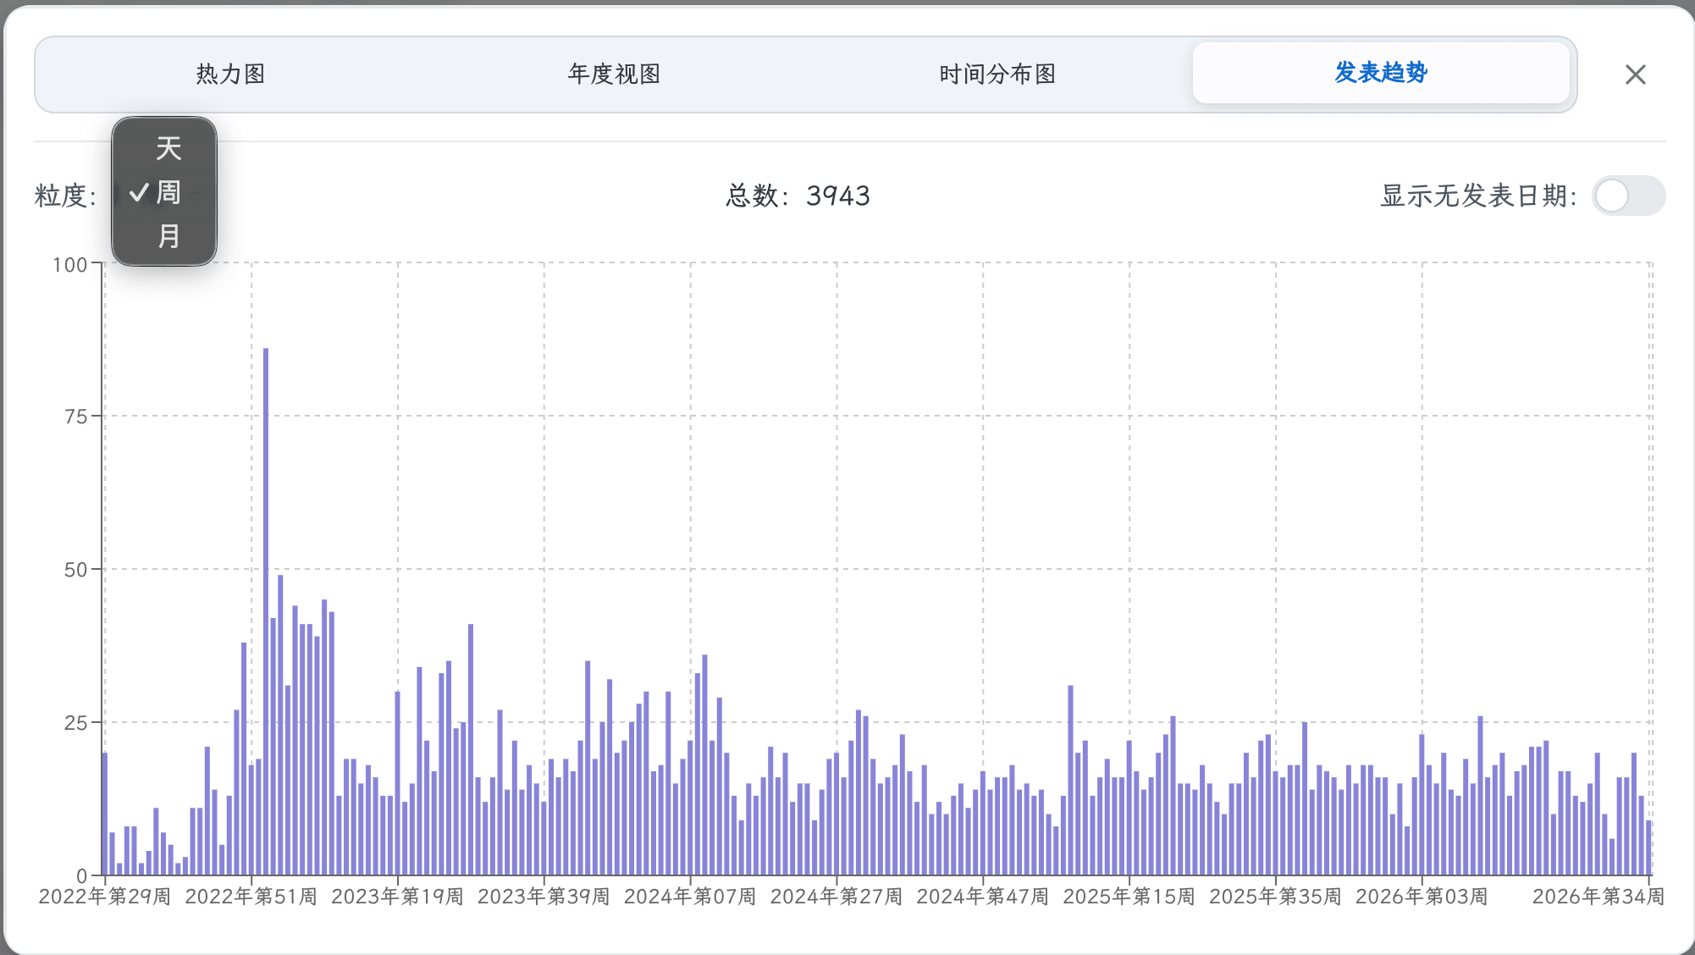This screenshot has width=1695, height=955.
Task: Click the 总数: 3943 total text
Action: click(x=798, y=196)
